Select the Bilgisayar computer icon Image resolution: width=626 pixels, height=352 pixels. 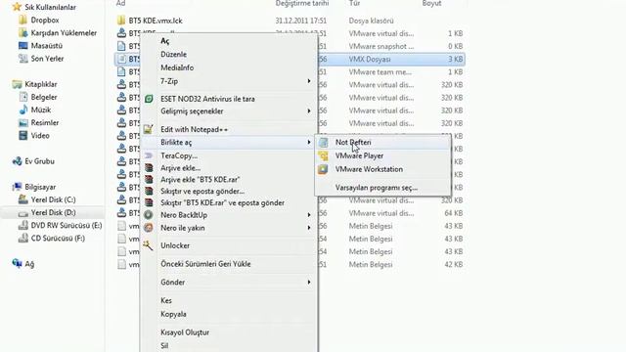click(17, 187)
